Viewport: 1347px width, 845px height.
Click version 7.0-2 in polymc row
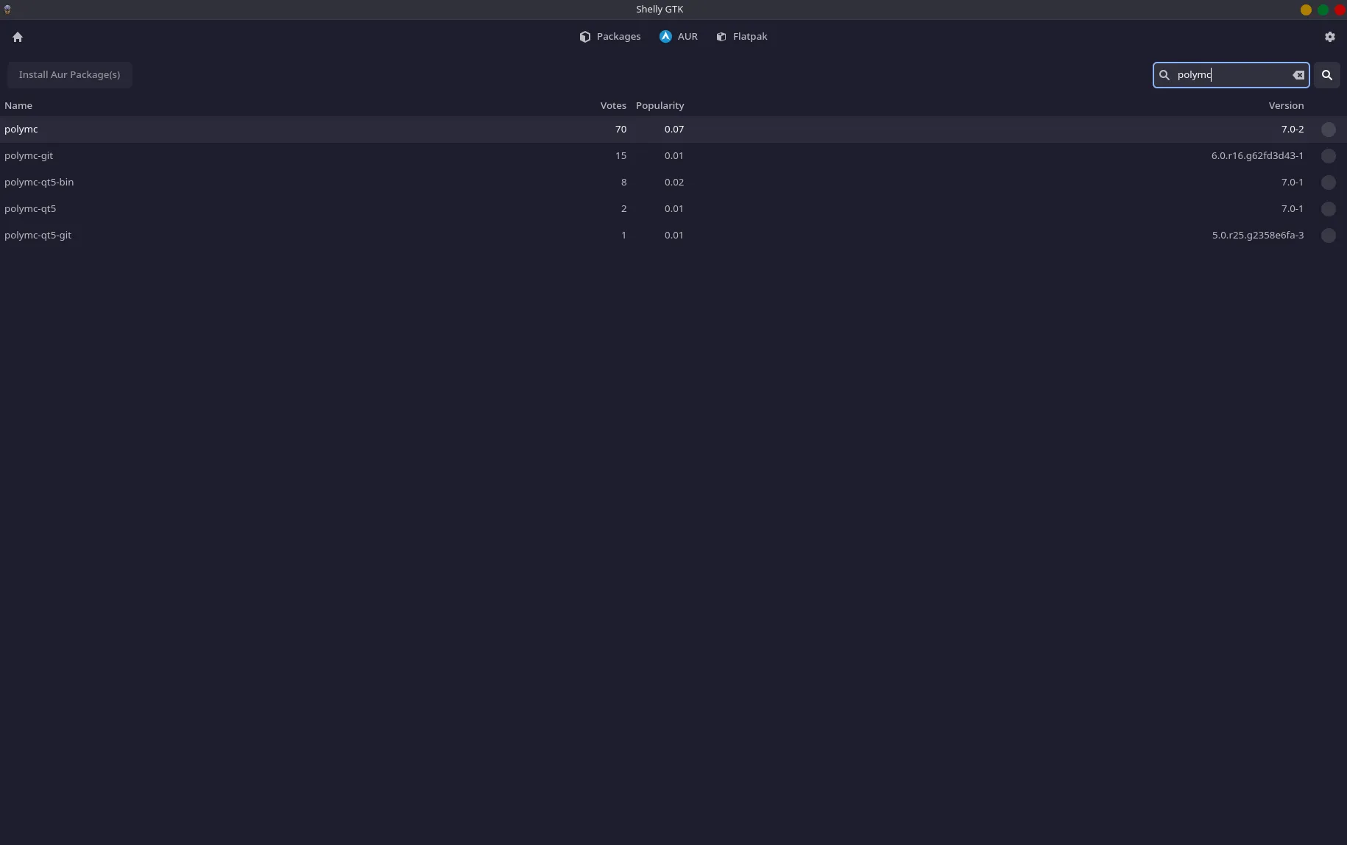(x=1292, y=130)
